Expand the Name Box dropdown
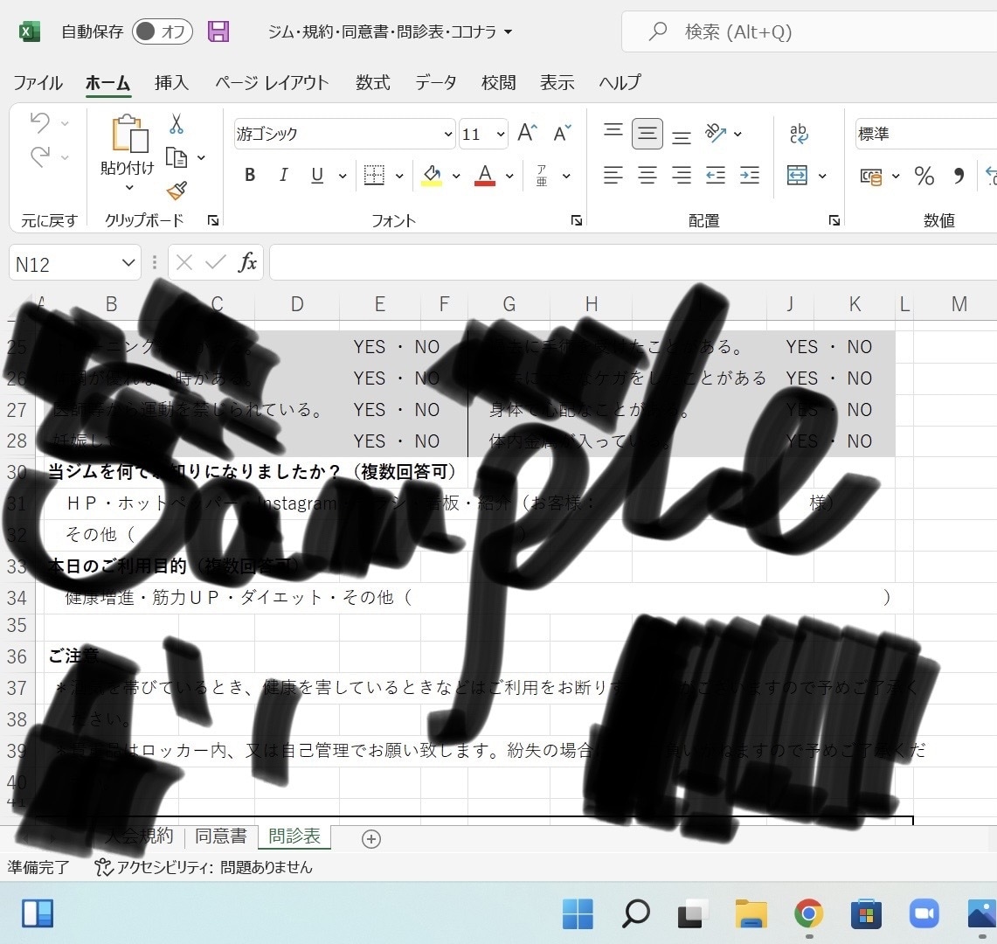 128,263
